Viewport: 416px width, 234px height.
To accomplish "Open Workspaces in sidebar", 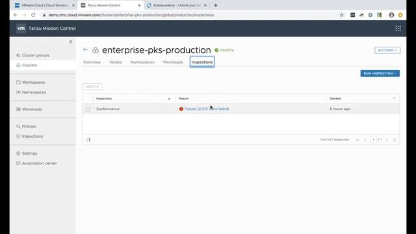I will coord(33,83).
